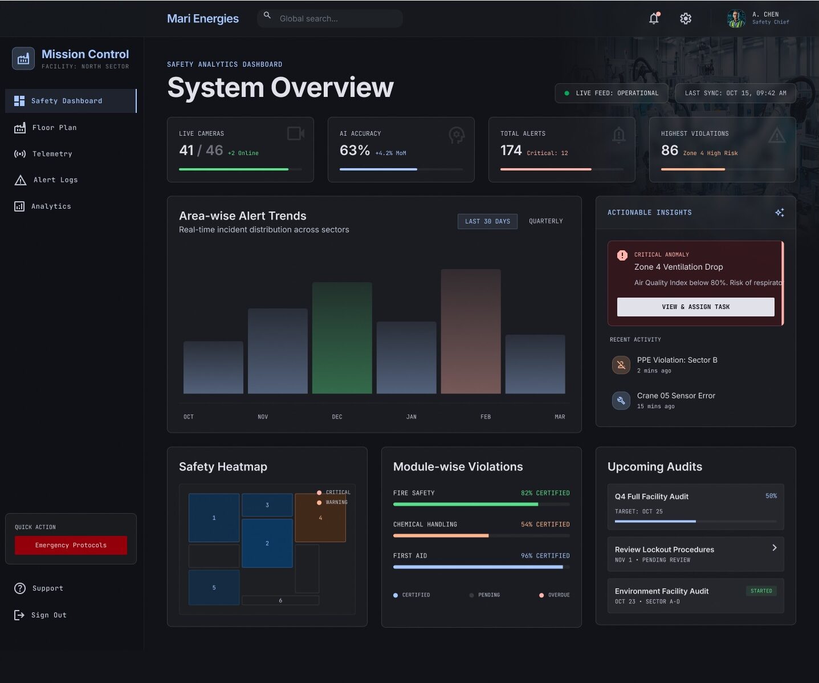Viewport: 819px width, 683px height.
Task: Click the camera icon in Live Cameras card
Action: pyautogui.click(x=296, y=133)
